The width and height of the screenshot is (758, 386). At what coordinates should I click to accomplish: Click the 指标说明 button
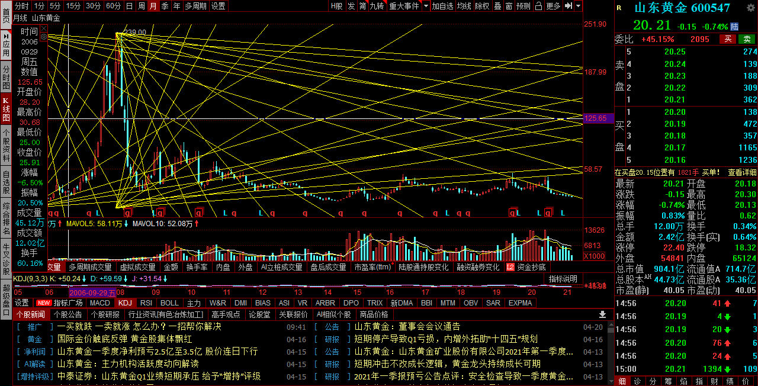pyautogui.click(x=563, y=279)
